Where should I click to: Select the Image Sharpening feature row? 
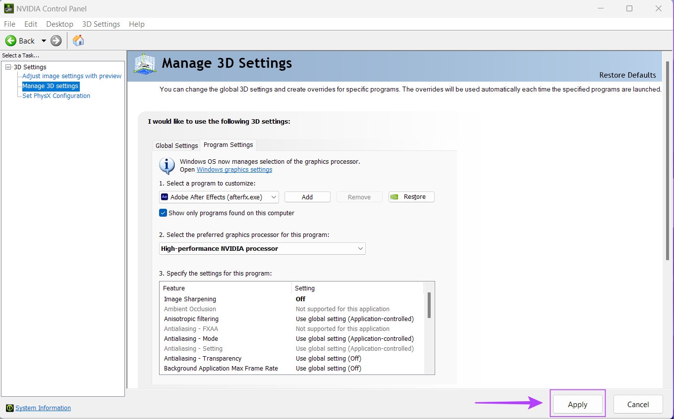click(291, 299)
